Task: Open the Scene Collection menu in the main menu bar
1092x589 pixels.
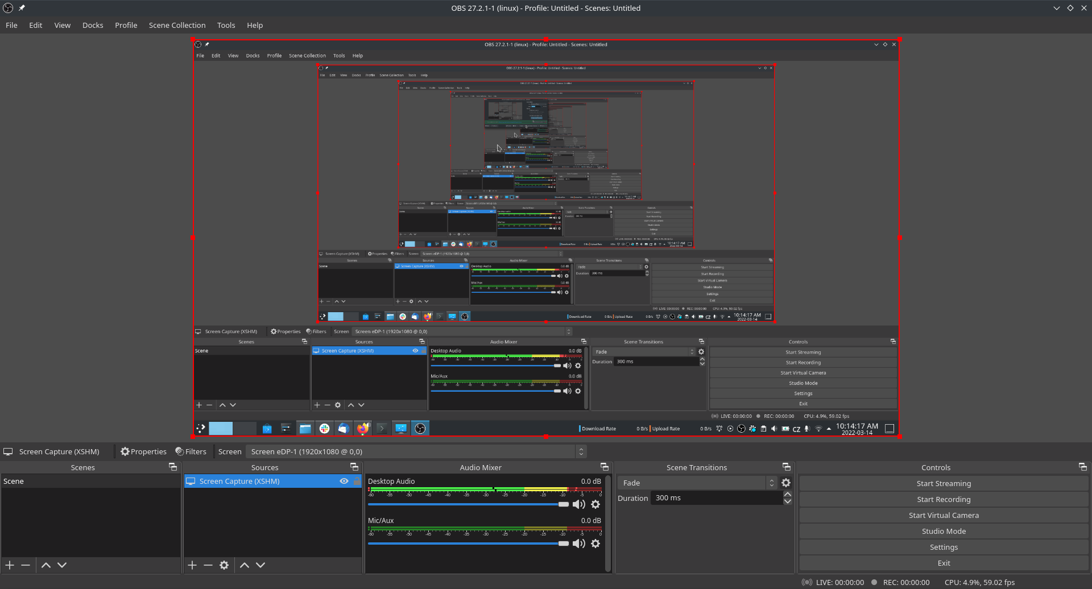Action: coord(177,25)
